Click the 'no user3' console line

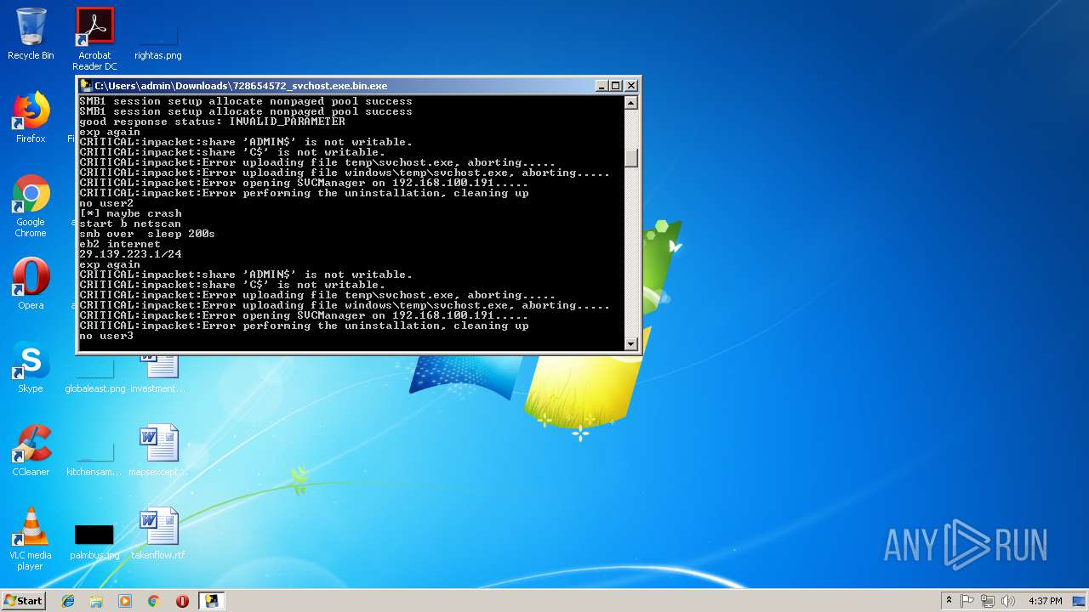[x=106, y=336]
